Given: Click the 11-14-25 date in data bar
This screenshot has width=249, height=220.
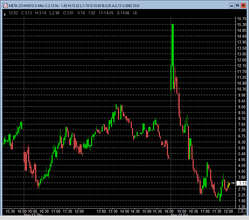Looking at the screenshot, I should (x=106, y=13).
